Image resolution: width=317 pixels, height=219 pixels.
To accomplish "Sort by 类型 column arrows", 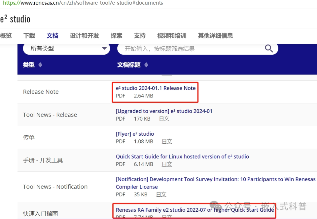I will click(x=40, y=65).
